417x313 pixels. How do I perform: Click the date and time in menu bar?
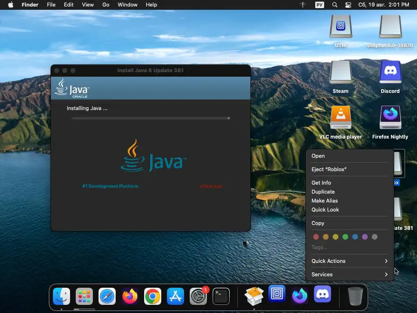coord(384,5)
